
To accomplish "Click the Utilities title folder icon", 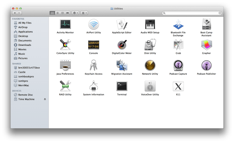I will (x=112, y=9).
